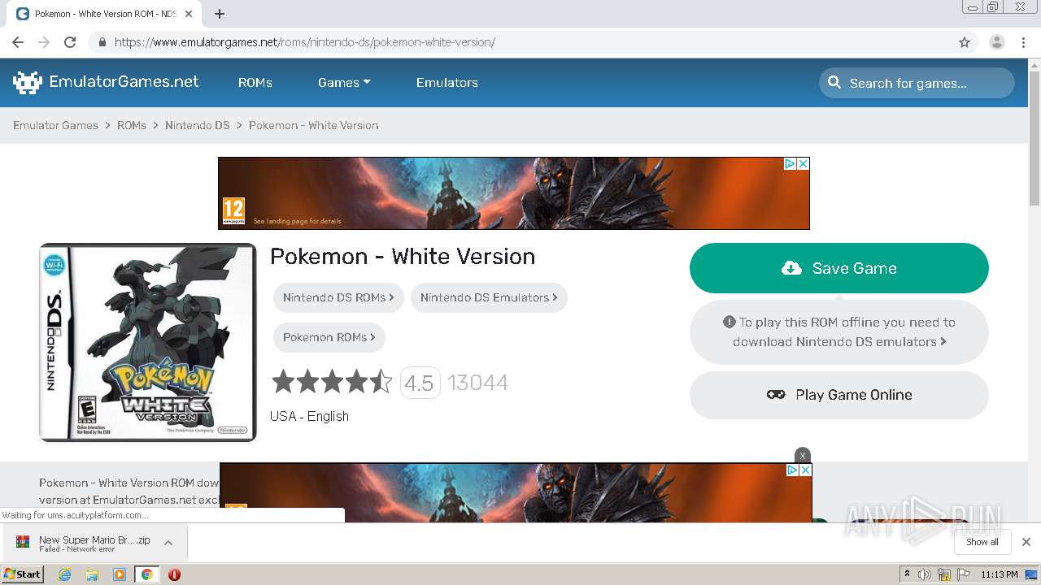The width and height of the screenshot is (1041, 585).
Task: Click Nintendo DS ROMs tag
Action: (x=338, y=297)
